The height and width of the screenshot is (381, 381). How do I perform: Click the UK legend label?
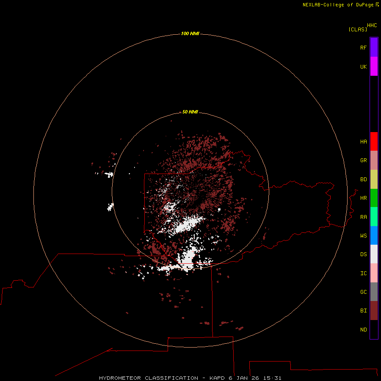click(363, 66)
